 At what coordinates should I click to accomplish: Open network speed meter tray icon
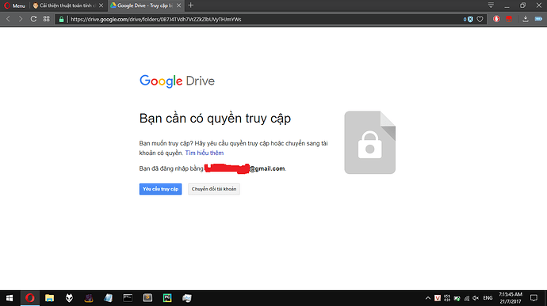[447, 298]
